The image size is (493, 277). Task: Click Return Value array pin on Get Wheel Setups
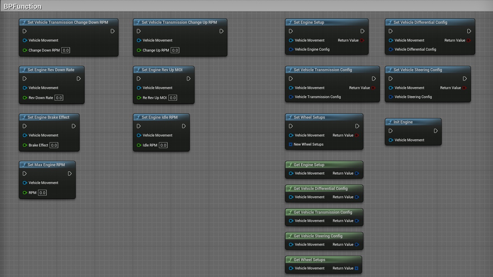pos(357,268)
